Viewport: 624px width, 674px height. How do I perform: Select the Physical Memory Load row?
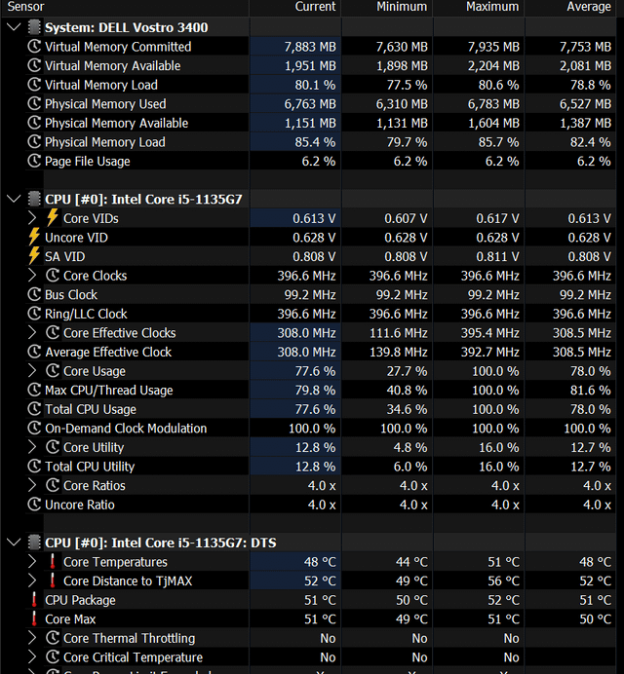pyautogui.click(x=320, y=142)
